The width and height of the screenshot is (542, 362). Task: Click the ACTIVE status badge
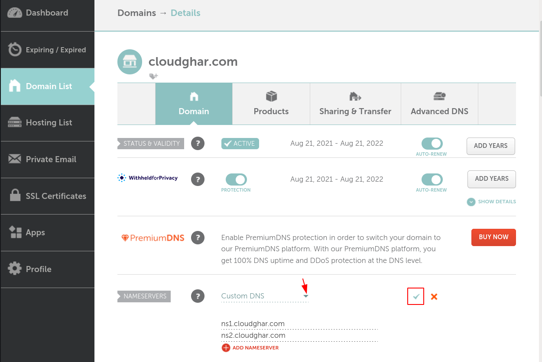[x=240, y=144]
